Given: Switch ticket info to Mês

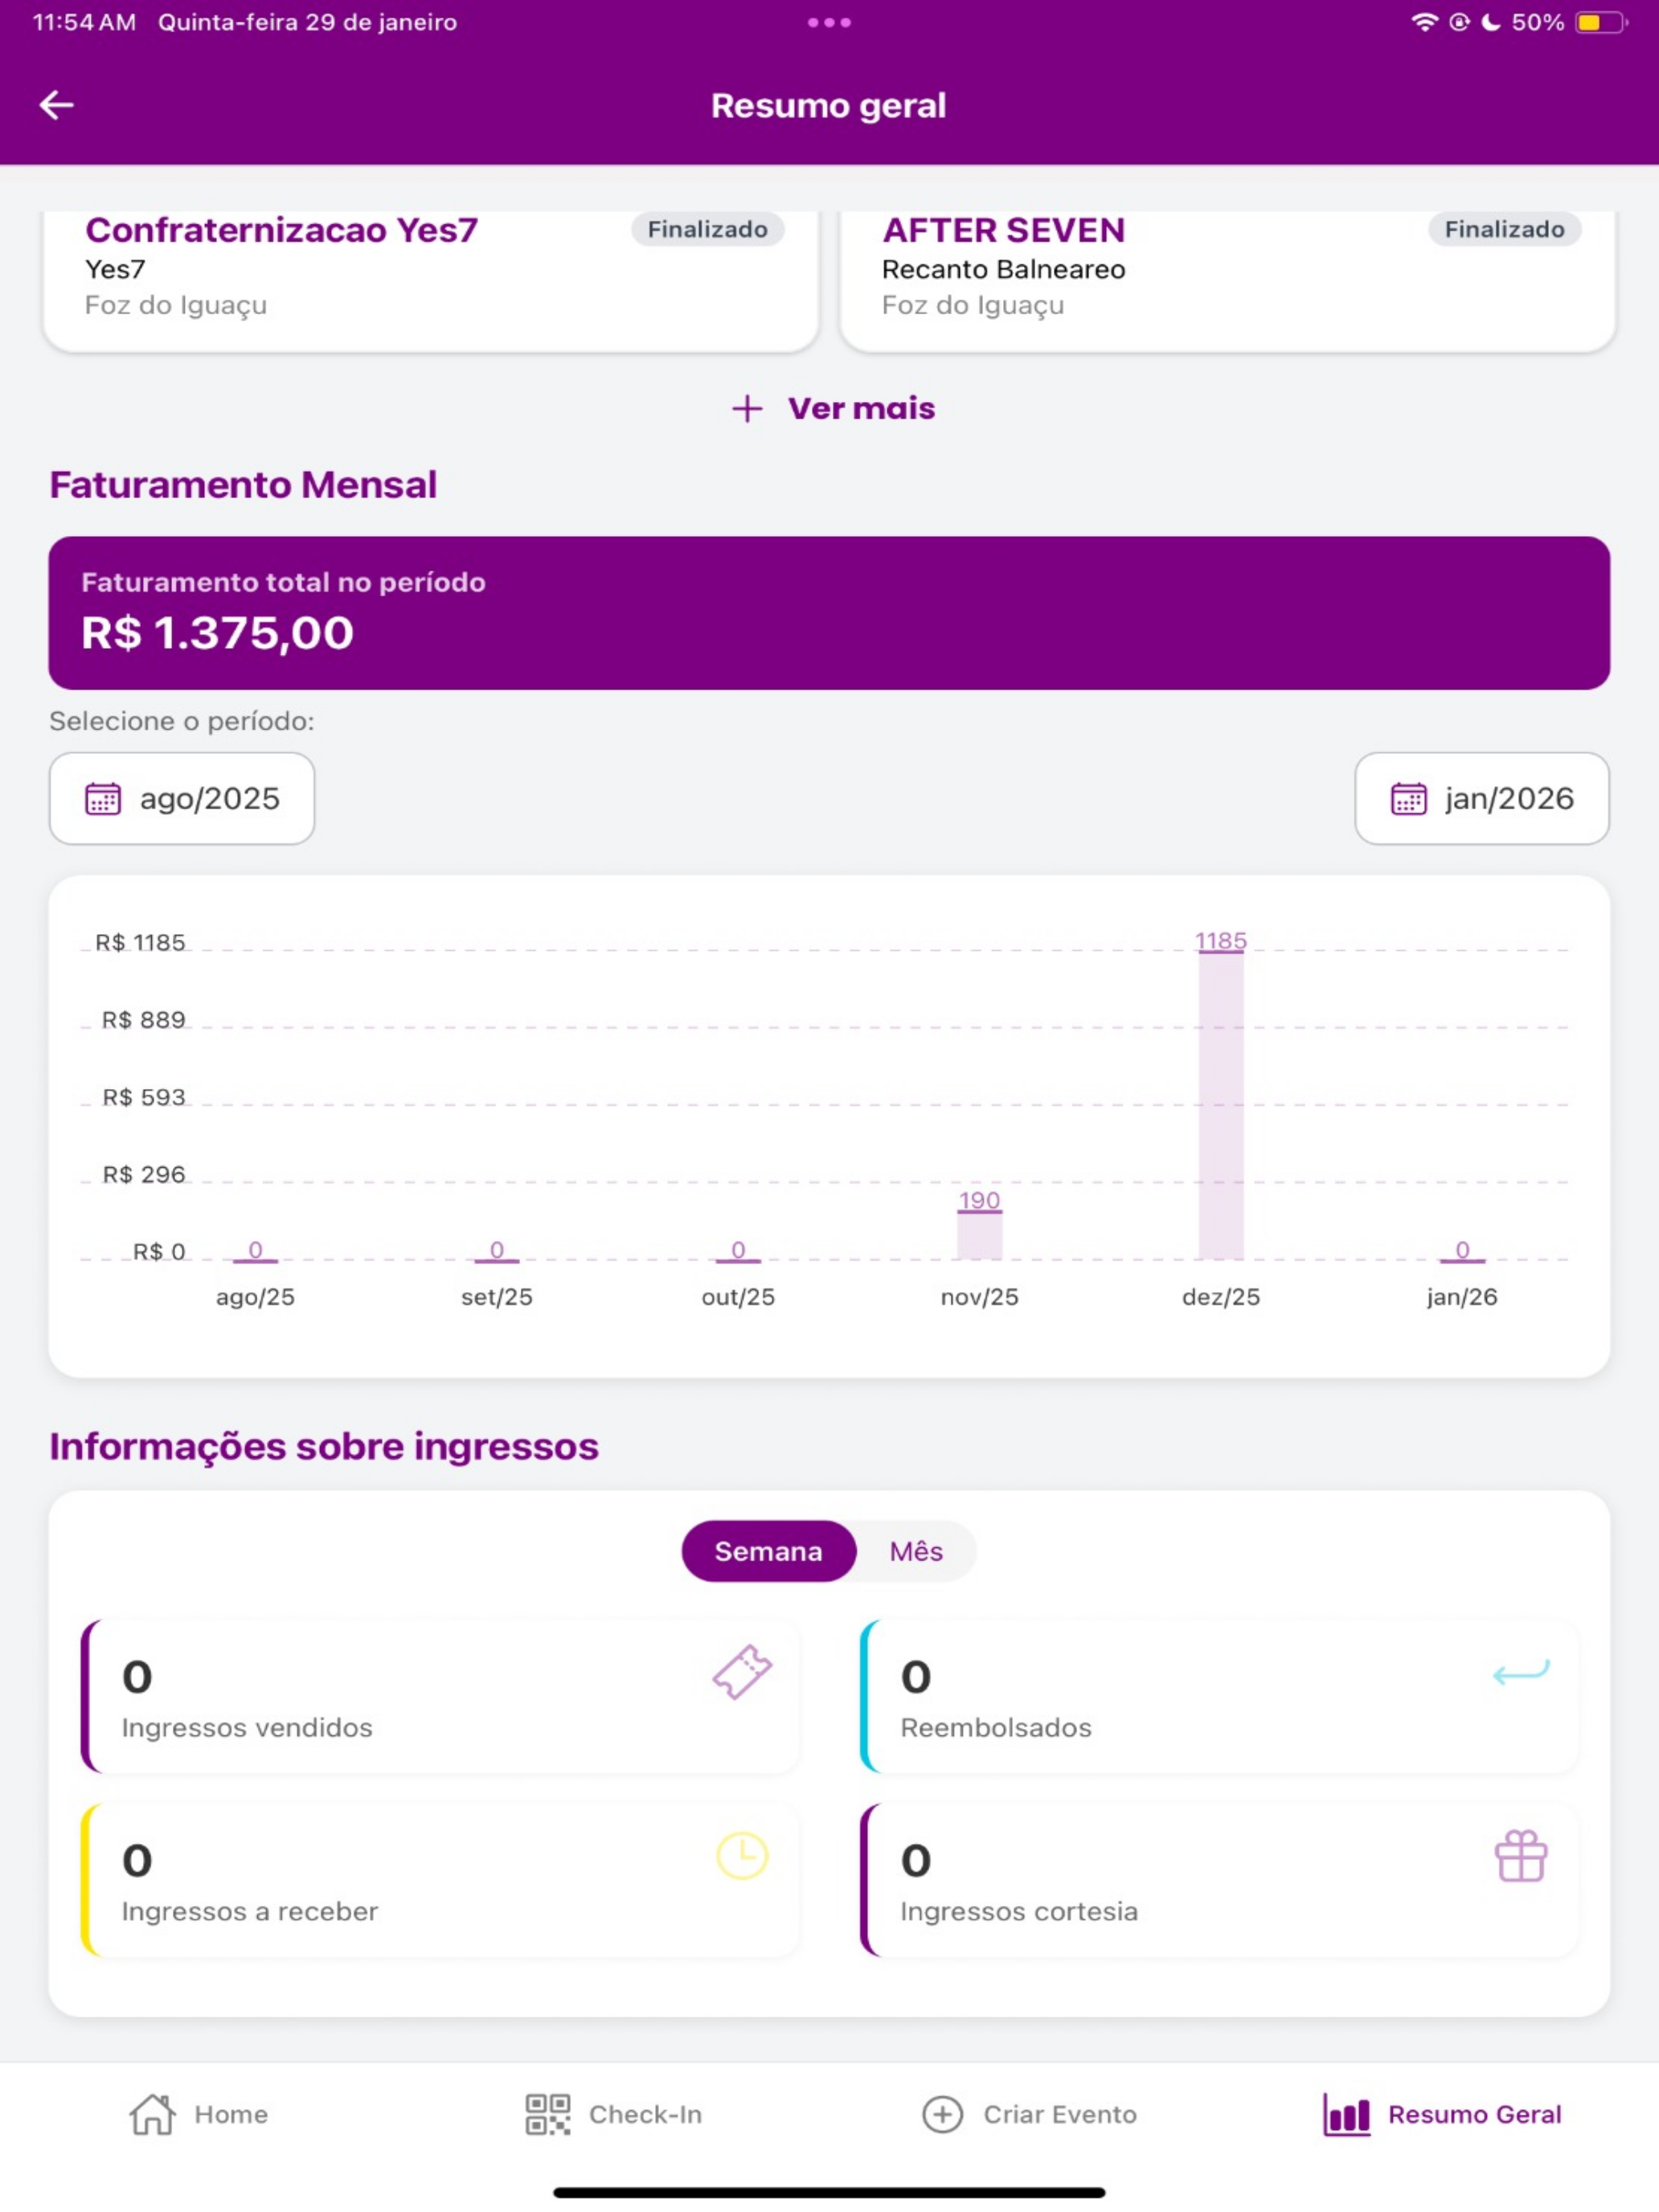Looking at the screenshot, I should (x=916, y=1551).
